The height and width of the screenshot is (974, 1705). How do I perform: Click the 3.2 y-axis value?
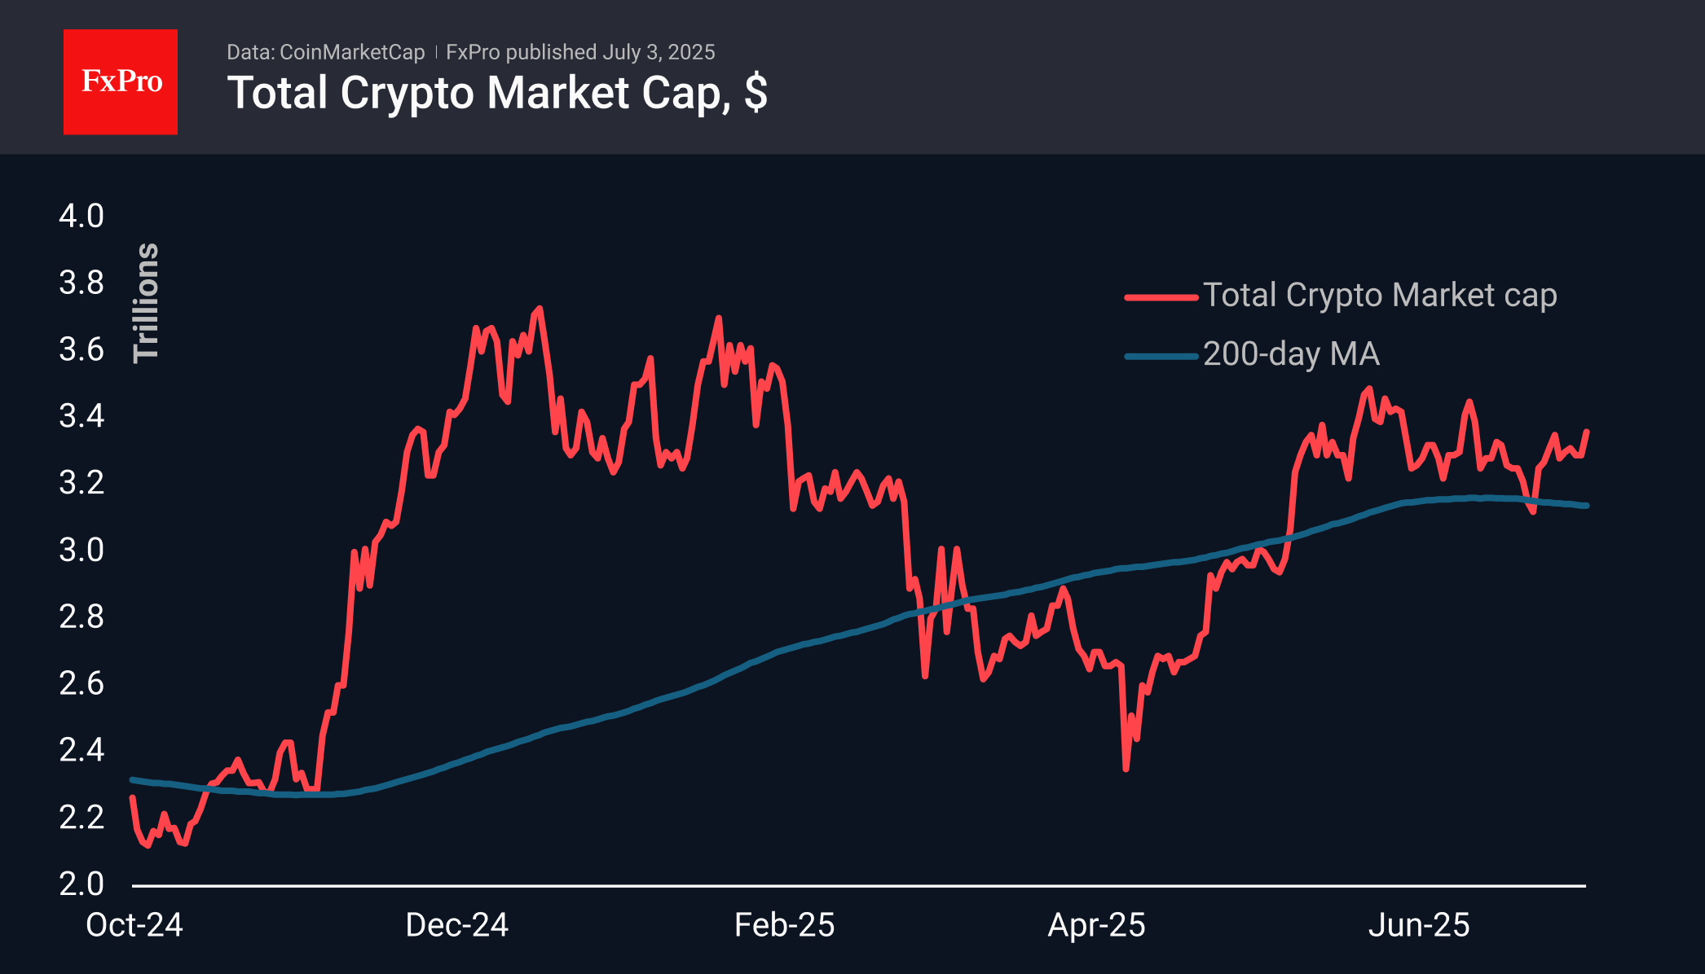click(x=82, y=483)
